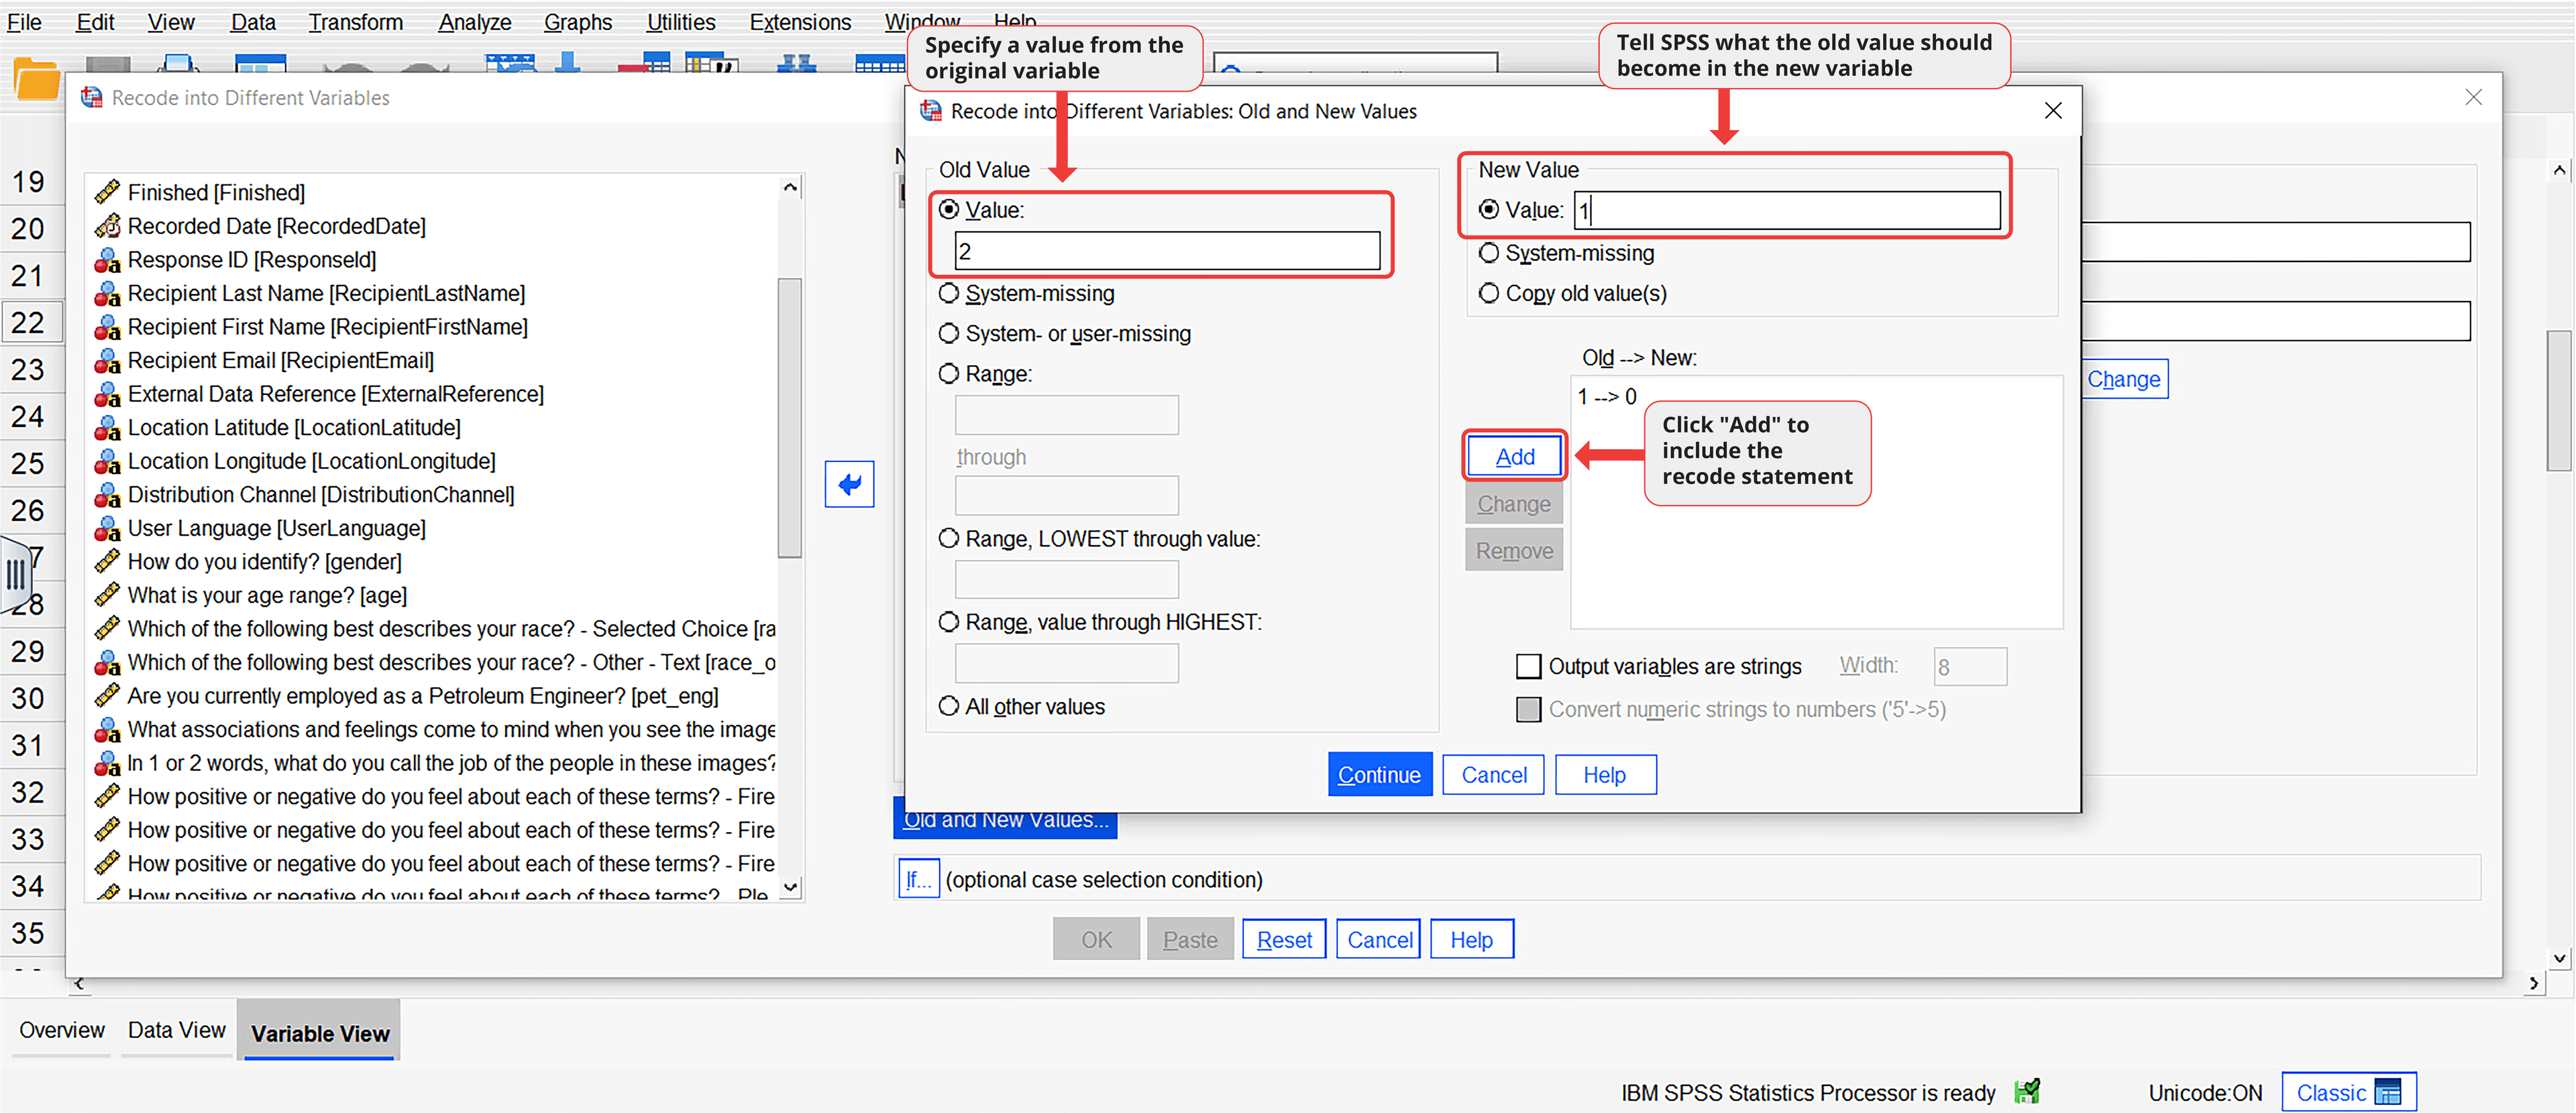
Task: Click the Old and New Values... button
Action: pos(1005,820)
